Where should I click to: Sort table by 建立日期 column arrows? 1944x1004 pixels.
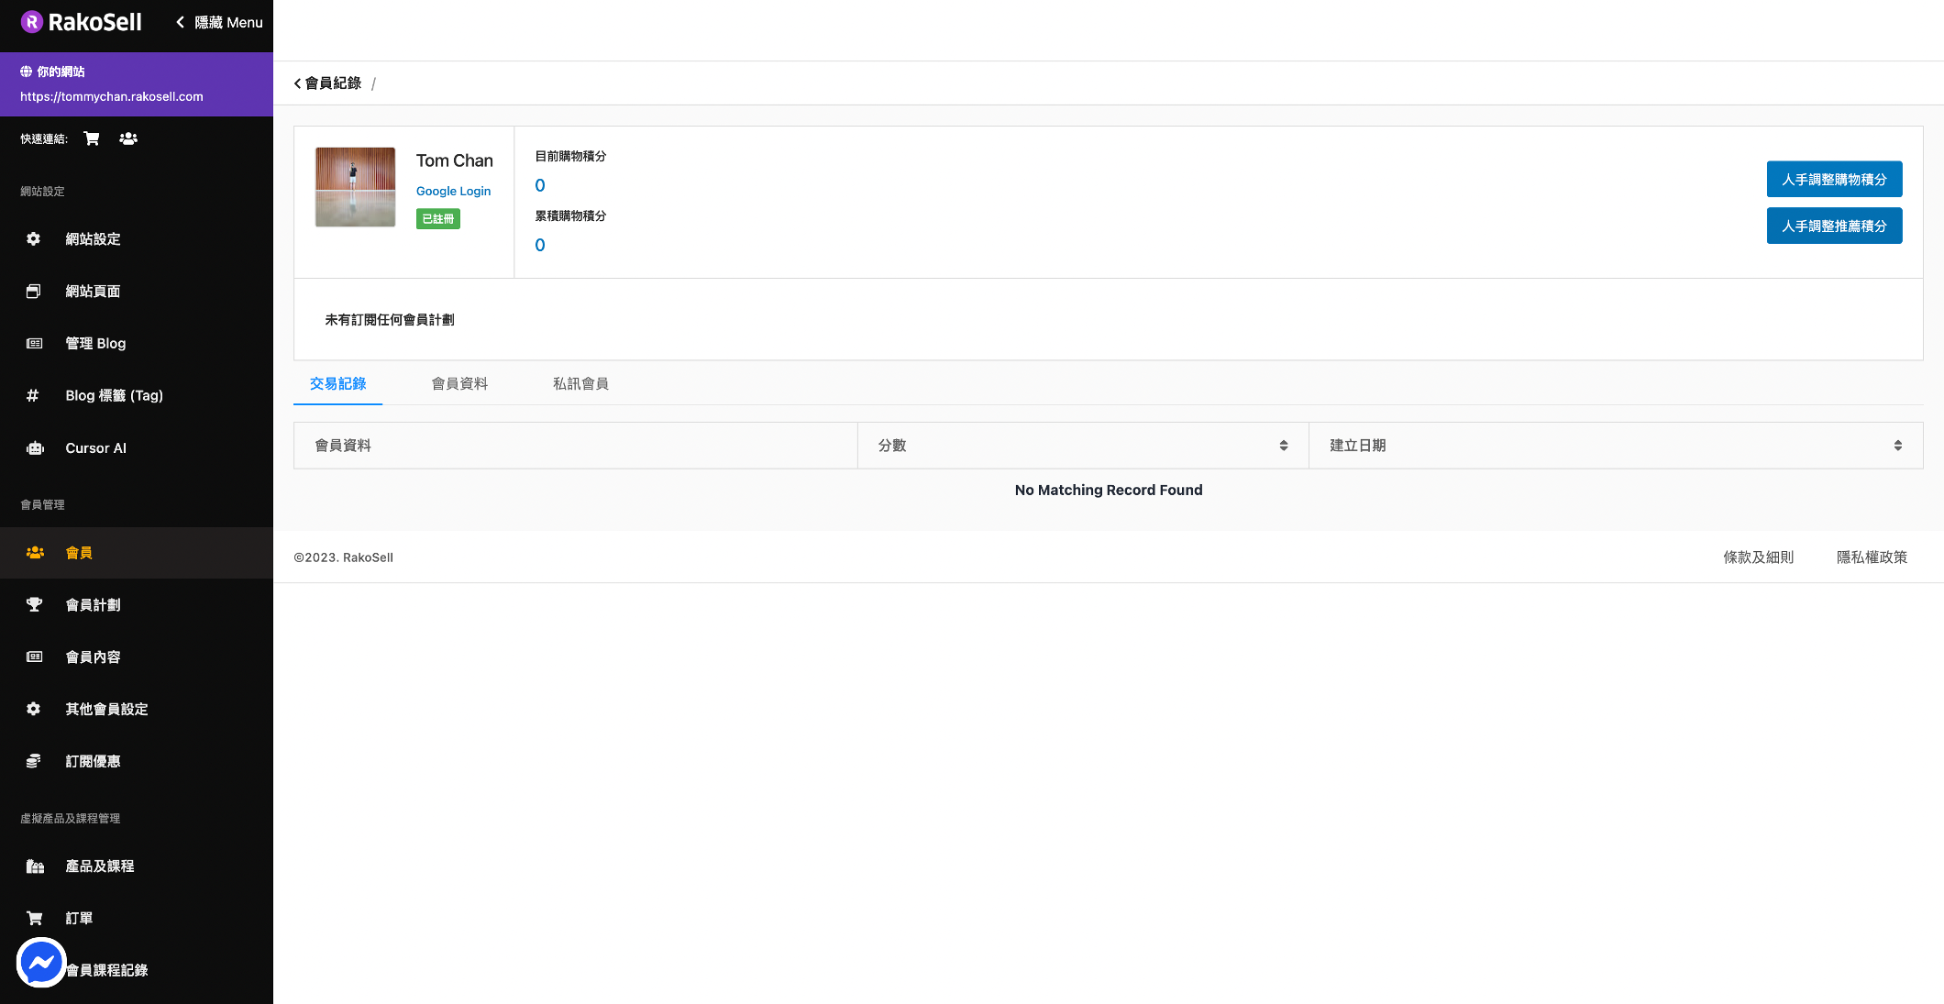[1897, 446]
